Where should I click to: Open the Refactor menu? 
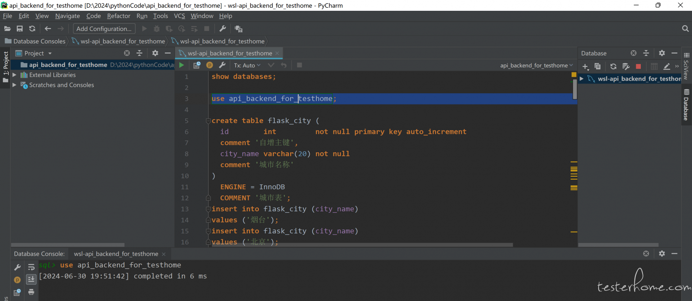tap(119, 16)
